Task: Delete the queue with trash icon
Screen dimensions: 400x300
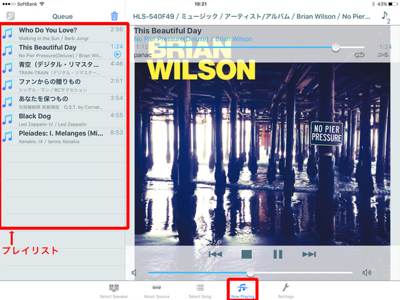Action: pyautogui.click(x=114, y=16)
